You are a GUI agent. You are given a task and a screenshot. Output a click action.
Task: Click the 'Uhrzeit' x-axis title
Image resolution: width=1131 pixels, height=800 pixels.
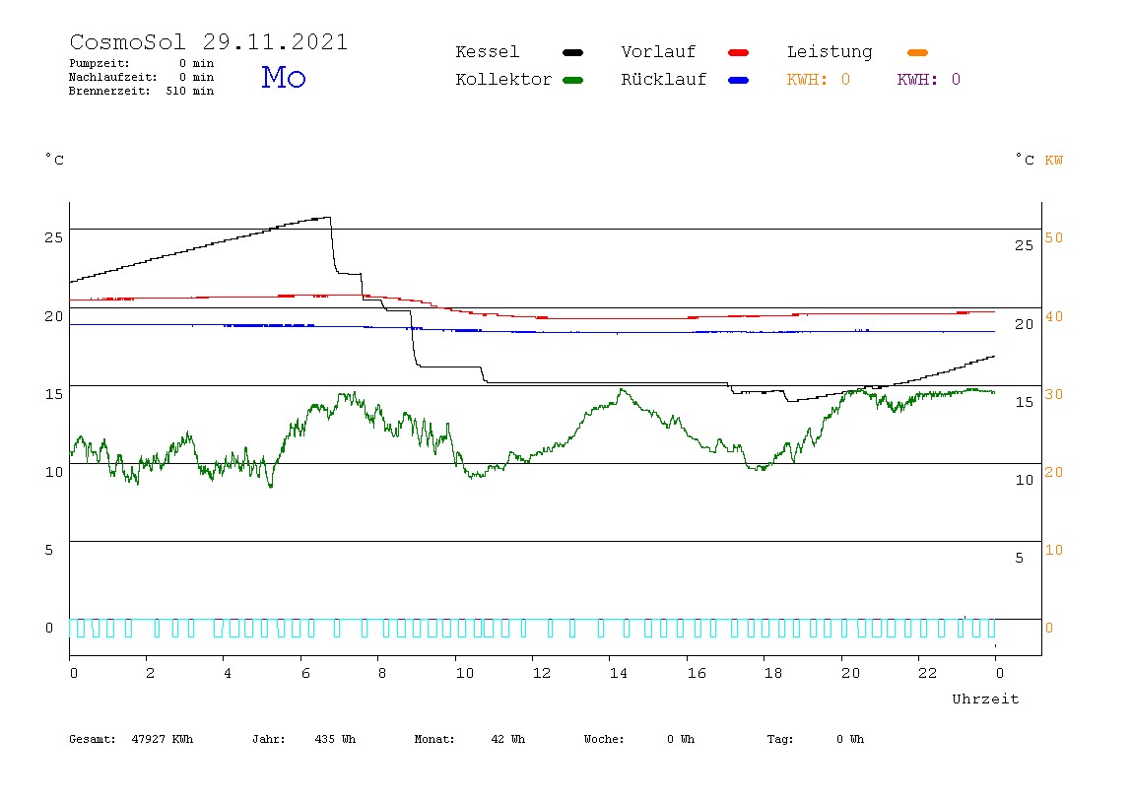(x=985, y=699)
